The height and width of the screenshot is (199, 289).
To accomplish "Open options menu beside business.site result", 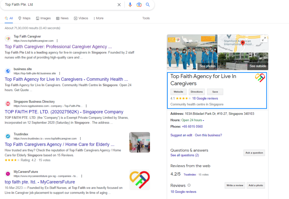I will pos(60,73).
